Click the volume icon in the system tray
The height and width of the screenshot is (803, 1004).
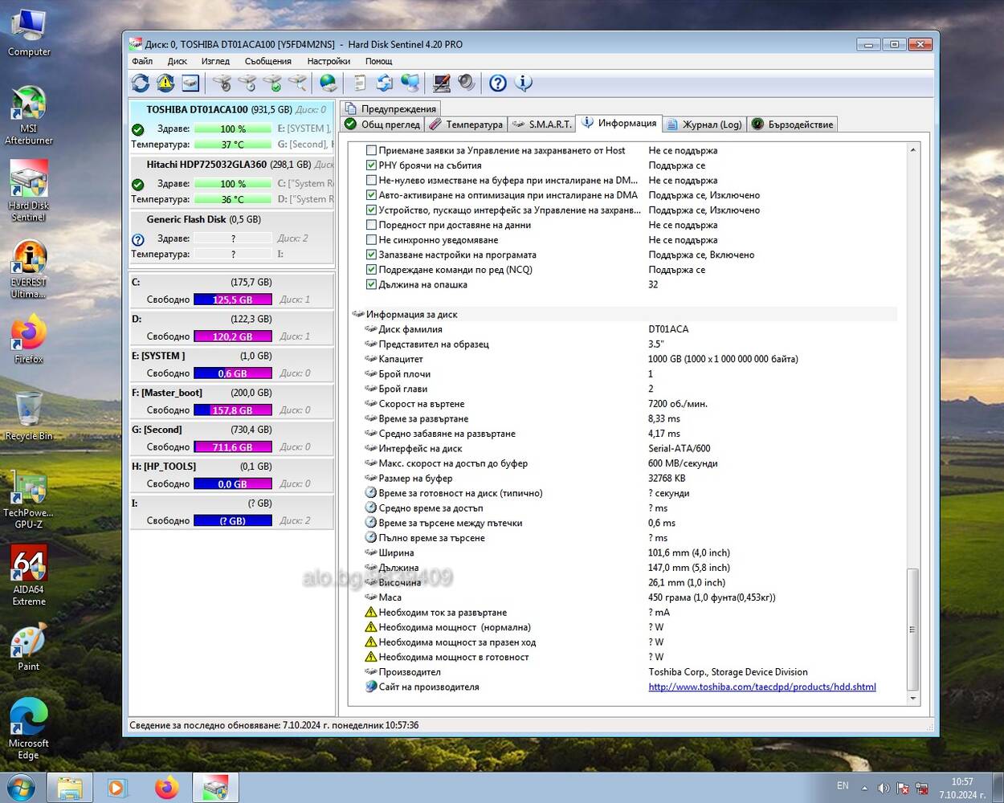[x=884, y=788]
